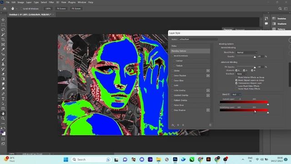Click the Fill Screen button
The height and width of the screenshot is (164, 291).
[76, 9]
